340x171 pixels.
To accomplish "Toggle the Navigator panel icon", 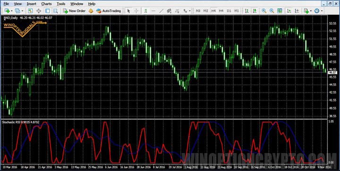I will [x=48, y=11].
